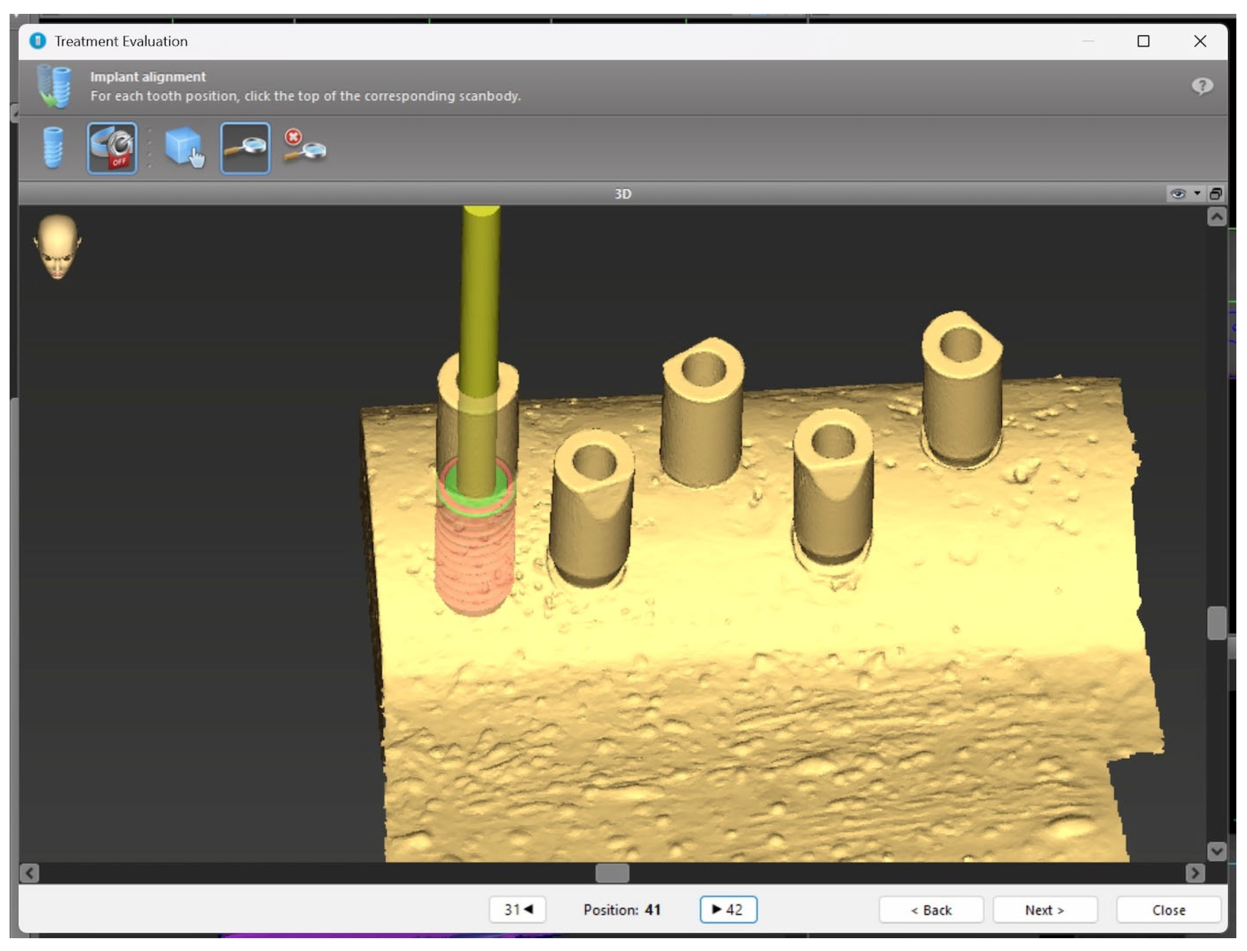Select the blue cube pointer tool
The image size is (1247, 951).
click(185, 148)
